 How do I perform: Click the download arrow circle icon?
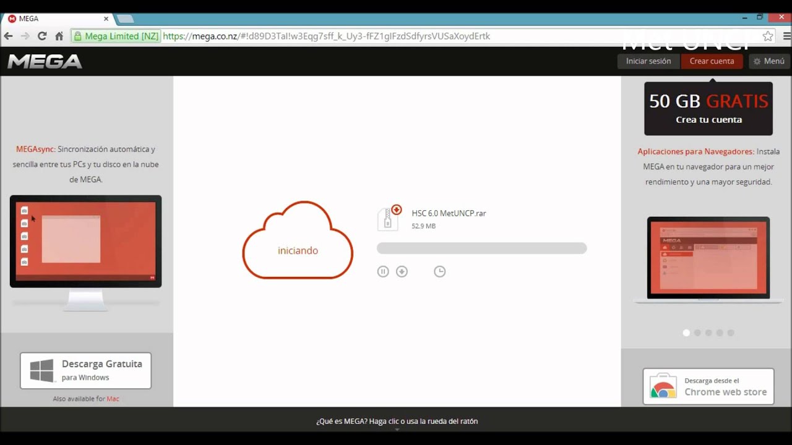[402, 271]
